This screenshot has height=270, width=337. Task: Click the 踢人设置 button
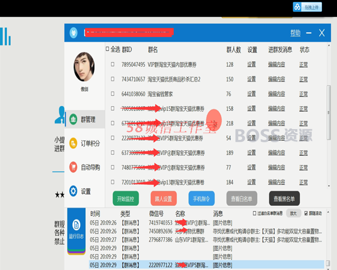pyautogui.click(x=164, y=198)
